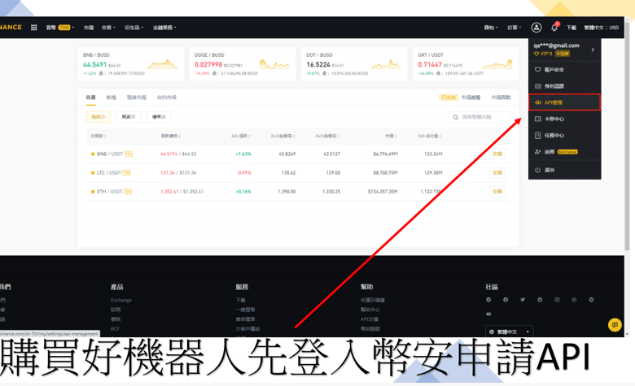Click the voucher center ticket icon
Screen dimensions: 635x386
click(538, 119)
